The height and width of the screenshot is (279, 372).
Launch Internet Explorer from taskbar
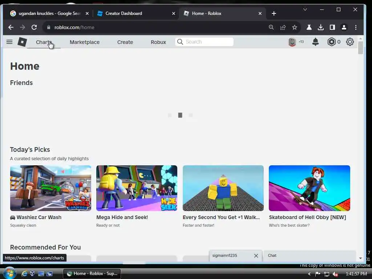click(x=24, y=274)
